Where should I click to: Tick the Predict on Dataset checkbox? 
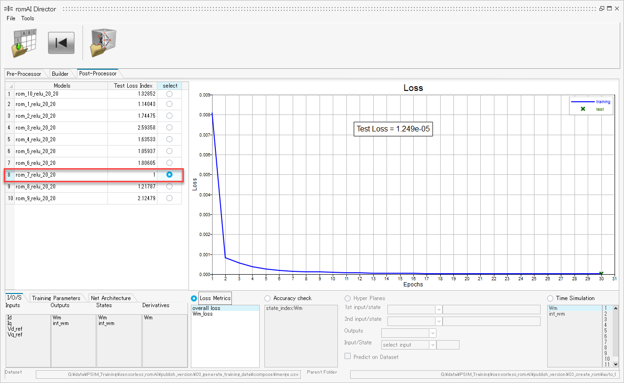pos(348,357)
